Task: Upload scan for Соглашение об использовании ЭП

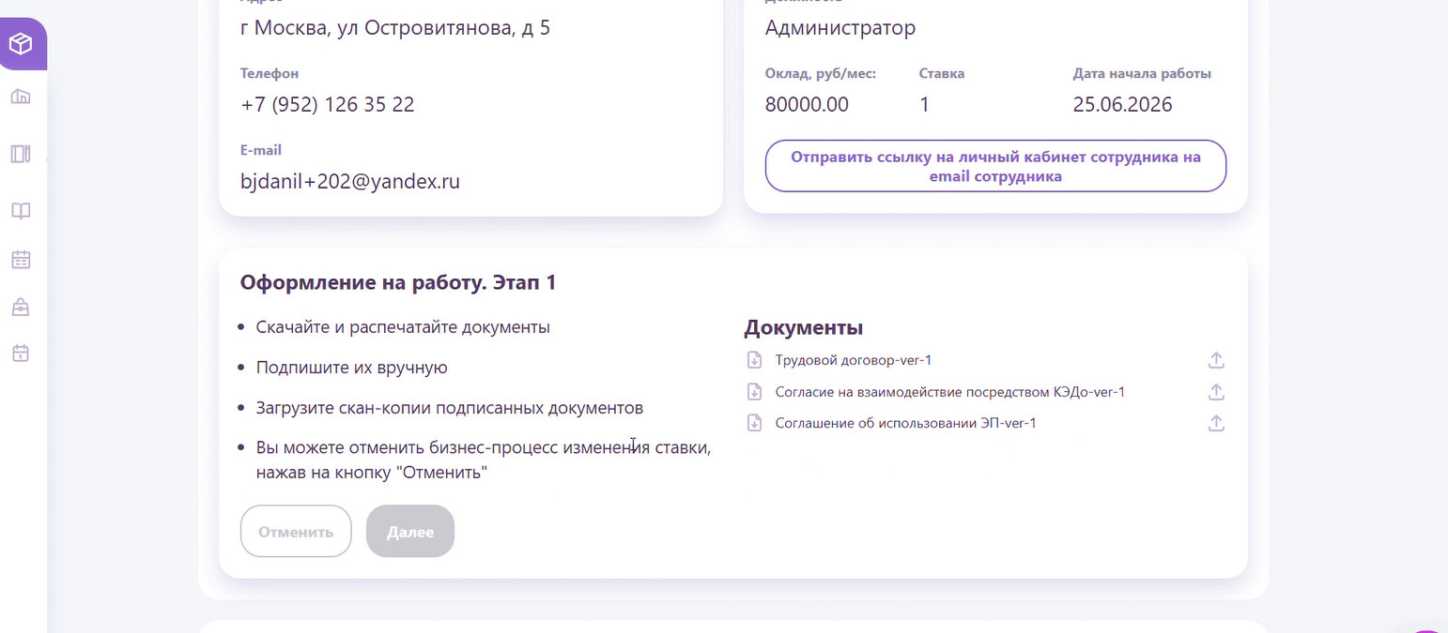Action: point(1216,423)
